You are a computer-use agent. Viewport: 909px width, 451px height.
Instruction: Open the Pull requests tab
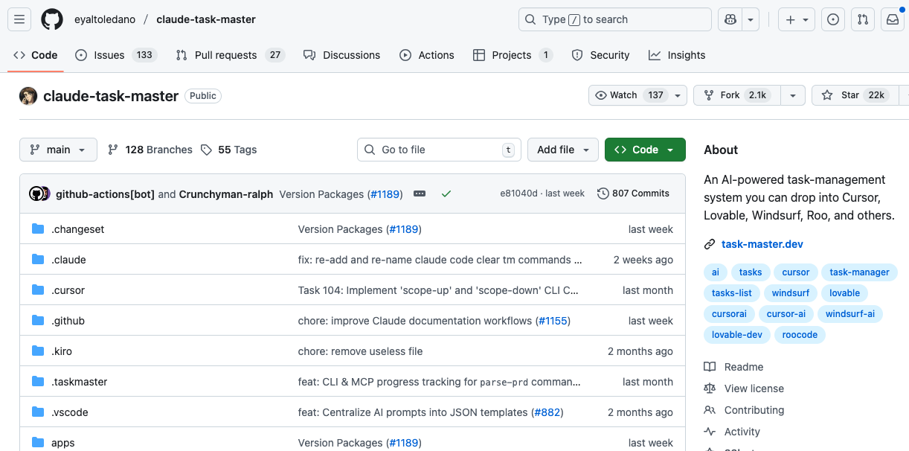tap(231, 55)
